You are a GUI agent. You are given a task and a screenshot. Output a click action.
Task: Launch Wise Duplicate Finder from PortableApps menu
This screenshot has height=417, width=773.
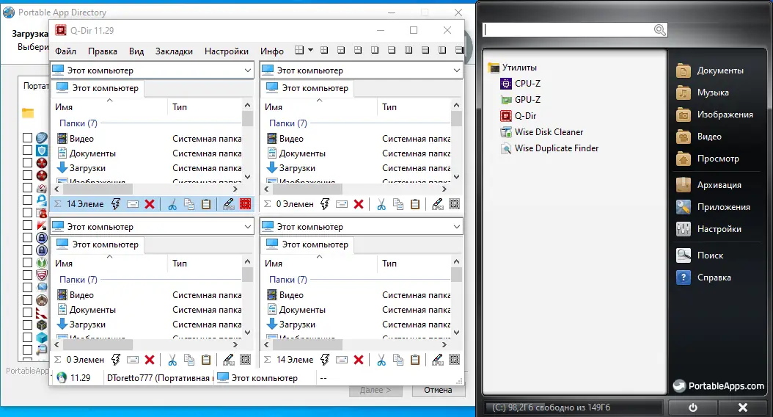pyautogui.click(x=557, y=148)
